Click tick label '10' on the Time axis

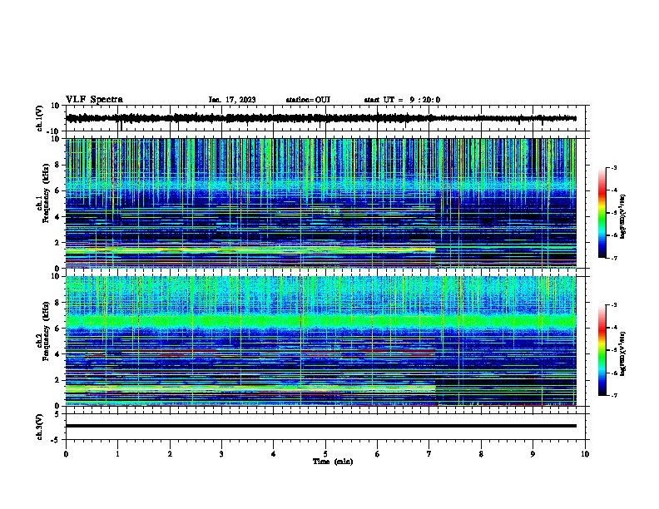pos(585,454)
